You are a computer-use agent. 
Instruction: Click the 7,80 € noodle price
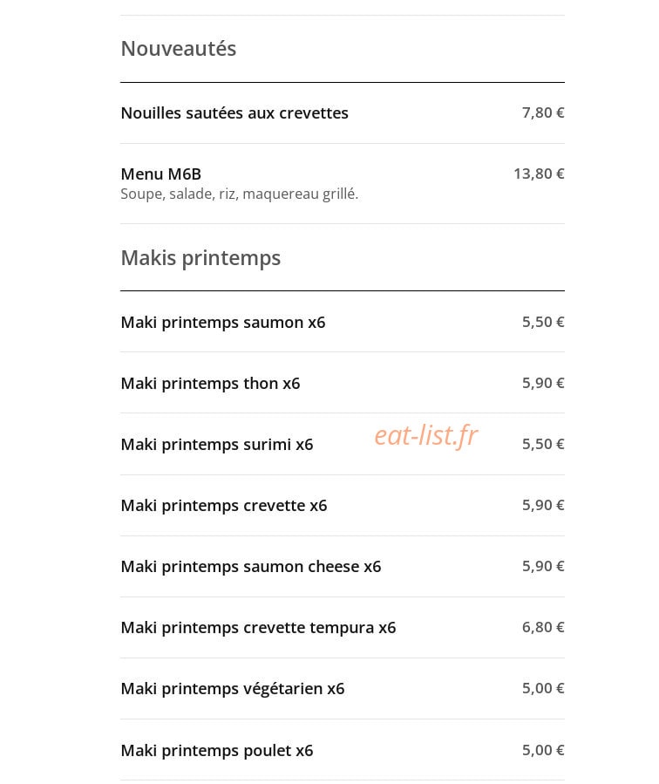coord(543,113)
